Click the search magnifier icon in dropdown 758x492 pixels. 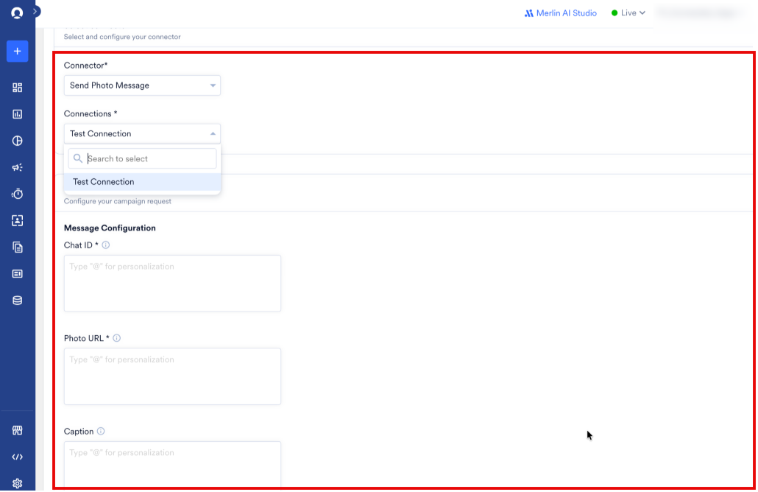78,158
